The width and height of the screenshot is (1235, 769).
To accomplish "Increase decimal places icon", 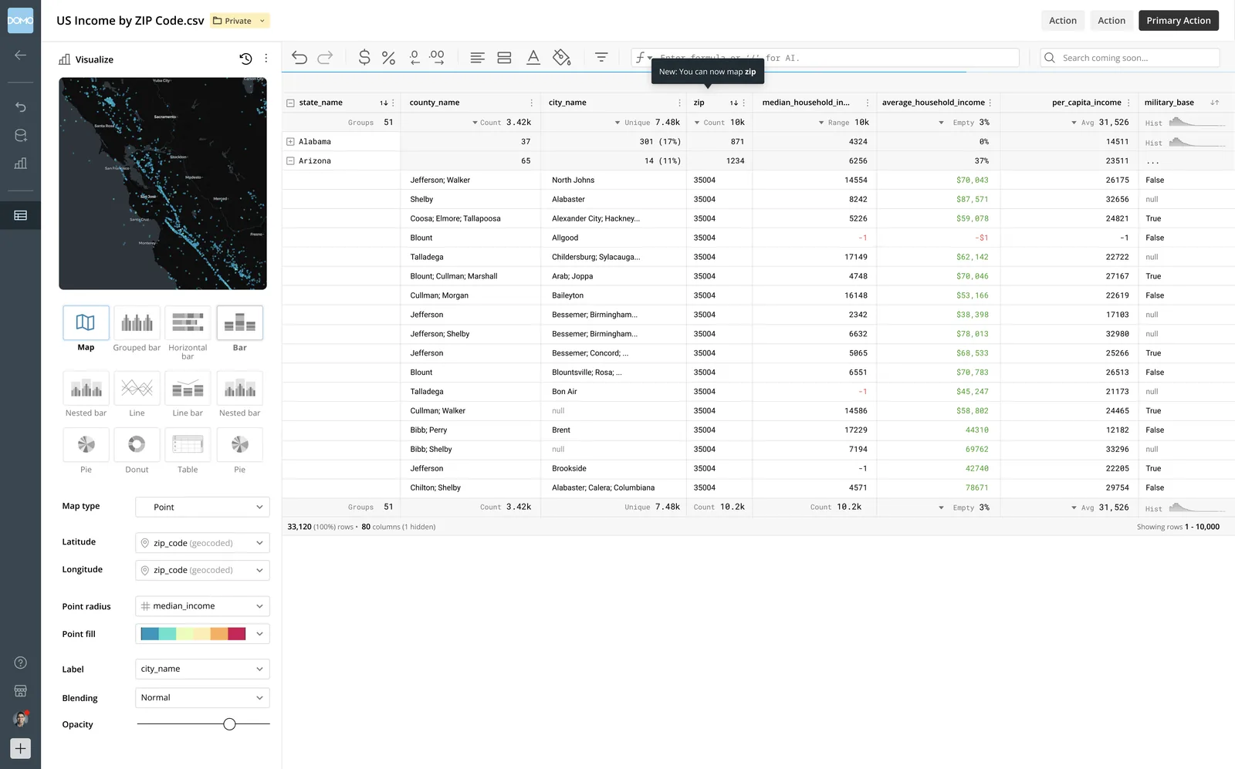I will [x=438, y=58].
